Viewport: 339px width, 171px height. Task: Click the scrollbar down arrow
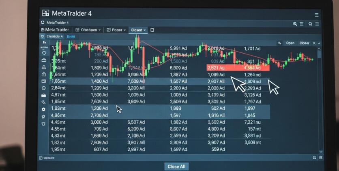321,152
